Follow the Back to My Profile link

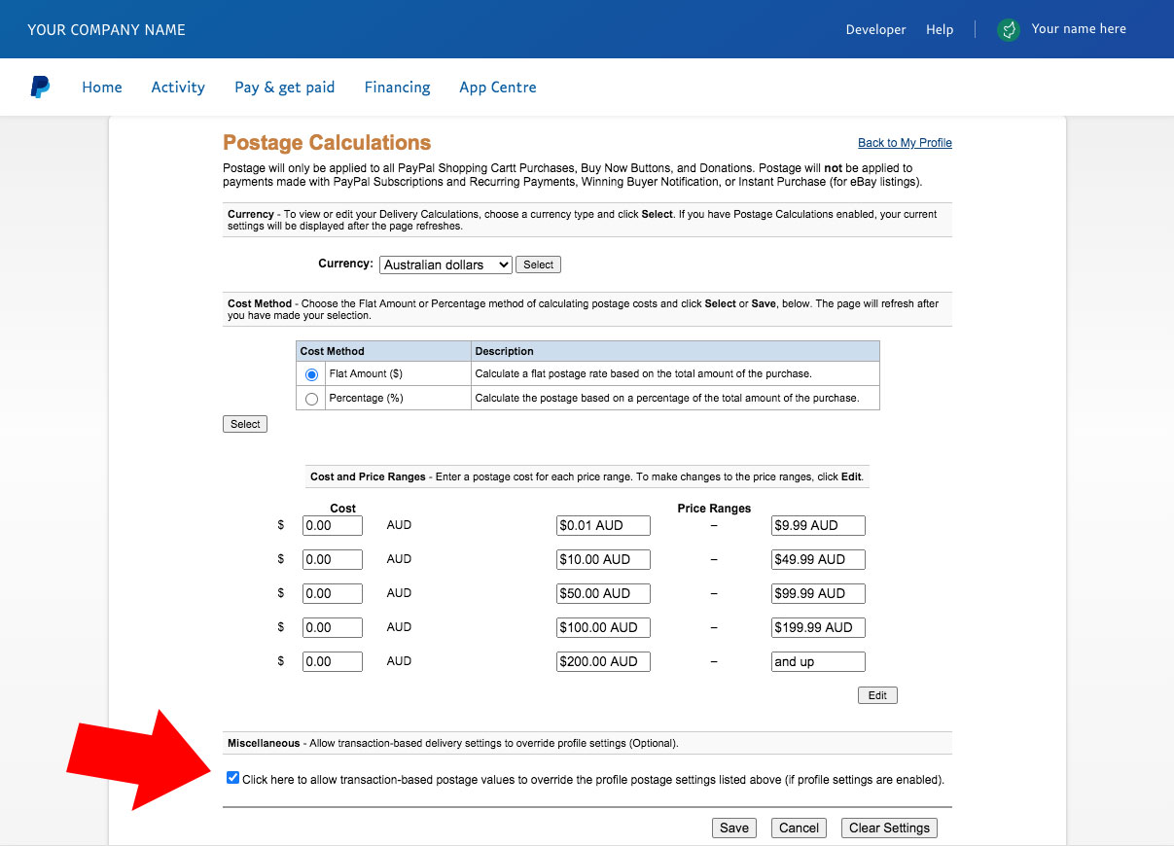905,143
